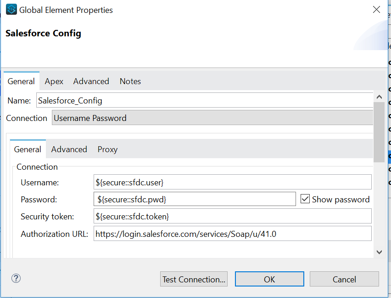Edit the Authorization URL field

point(229,233)
